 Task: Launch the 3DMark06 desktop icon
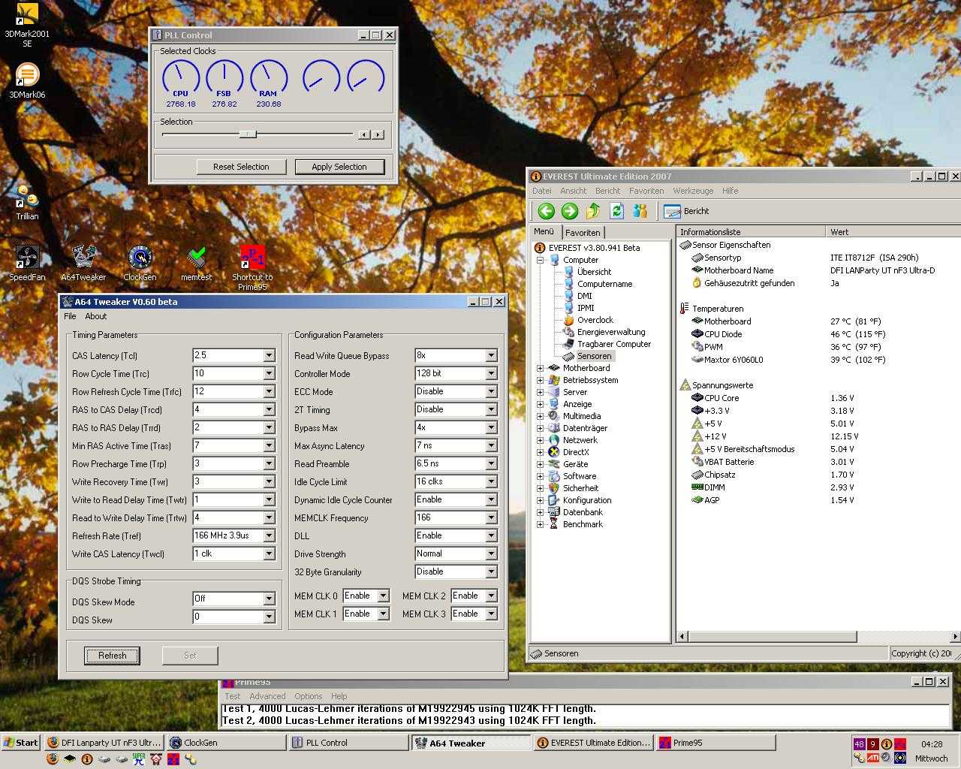(27, 81)
